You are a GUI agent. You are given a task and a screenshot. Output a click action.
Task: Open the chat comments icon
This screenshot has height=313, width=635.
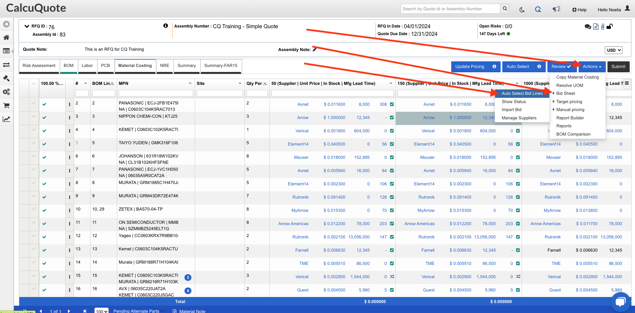click(588, 27)
